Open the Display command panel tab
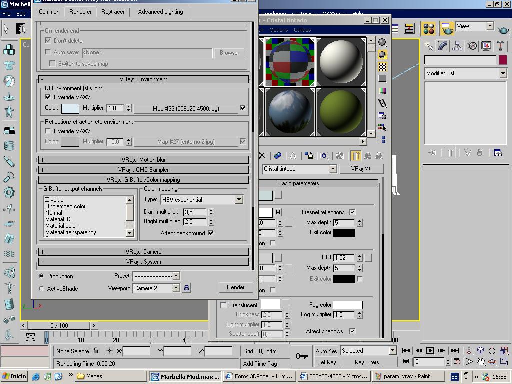Screen dimensions: 512x384 486,46
